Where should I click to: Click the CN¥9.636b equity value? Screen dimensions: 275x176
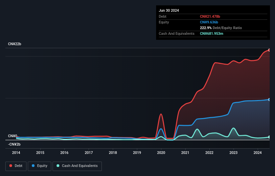coord(209,22)
